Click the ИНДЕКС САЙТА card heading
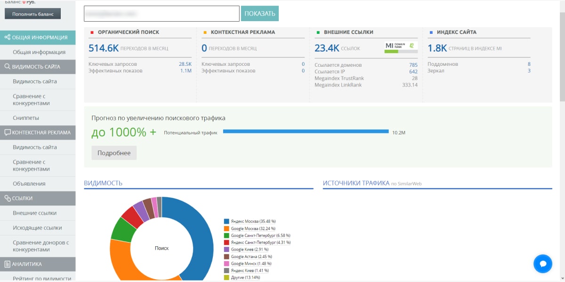This screenshot has width=565, height=282. pyautogui.click(x=457, y=32)
